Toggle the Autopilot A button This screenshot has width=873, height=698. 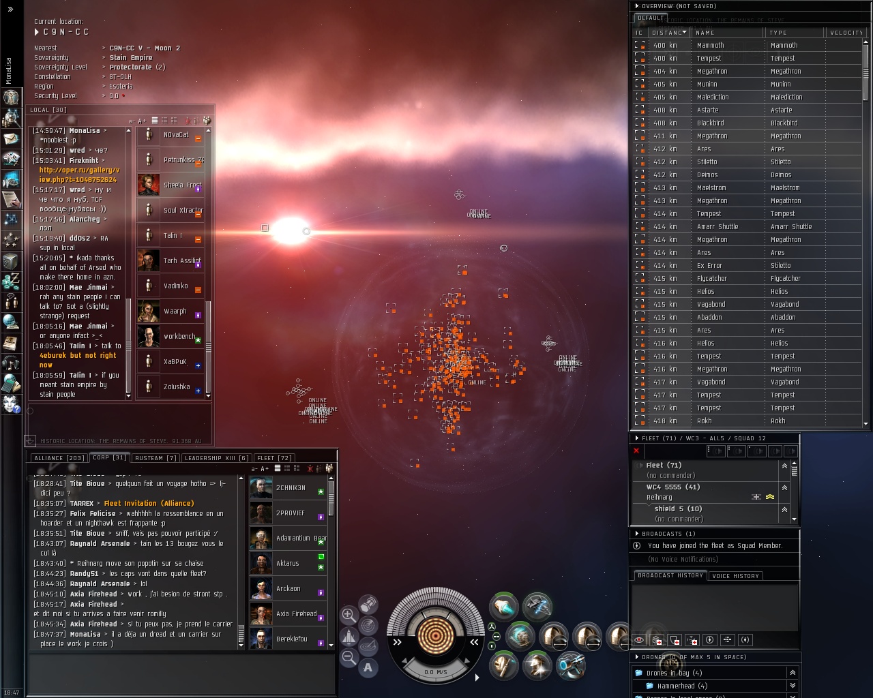tap(368, 667)
